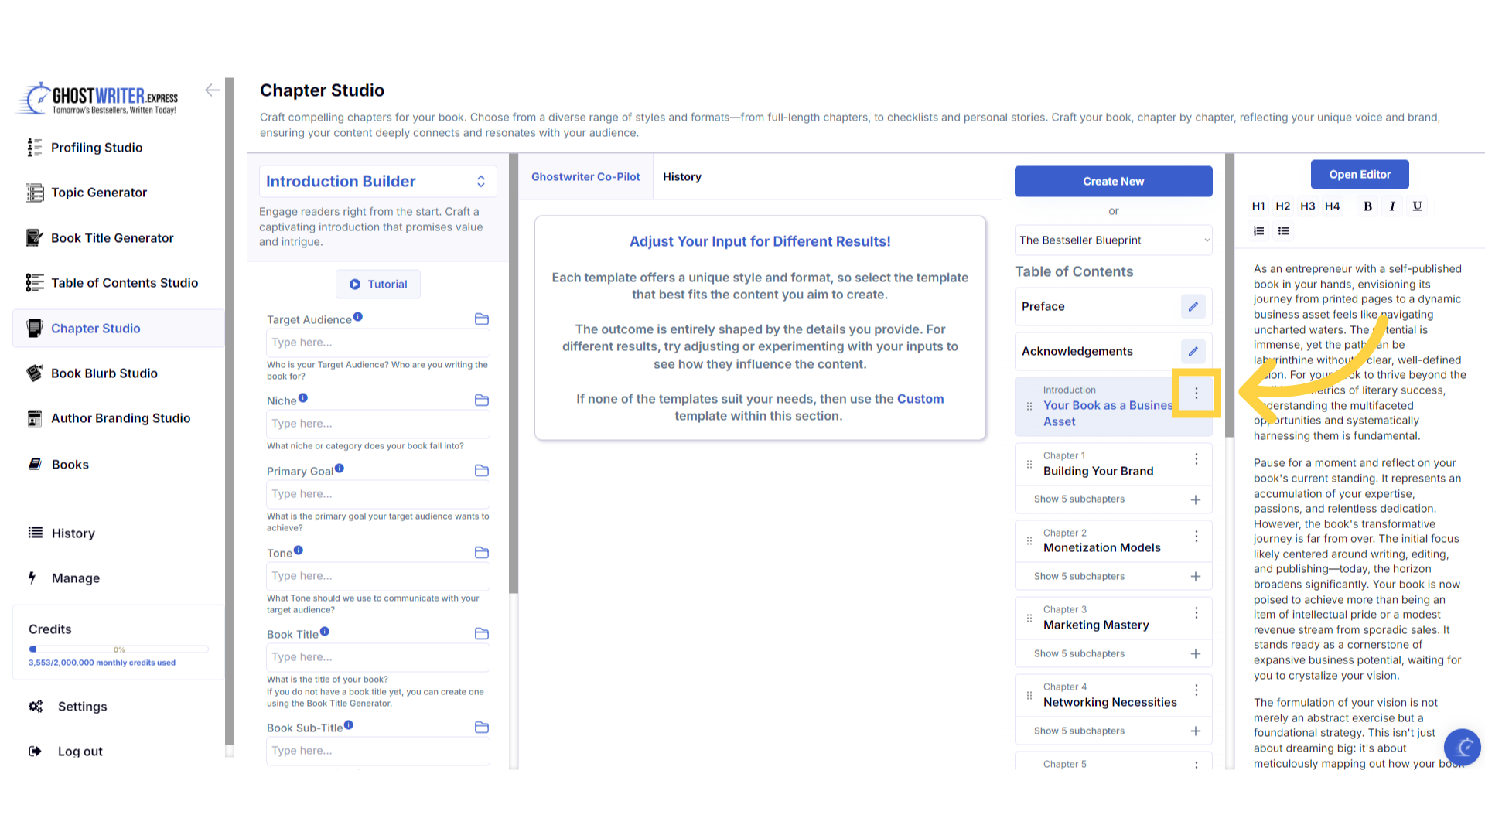Click folder icon next to Target Audience
The image size is (1485, 835).
click(481, 319)
